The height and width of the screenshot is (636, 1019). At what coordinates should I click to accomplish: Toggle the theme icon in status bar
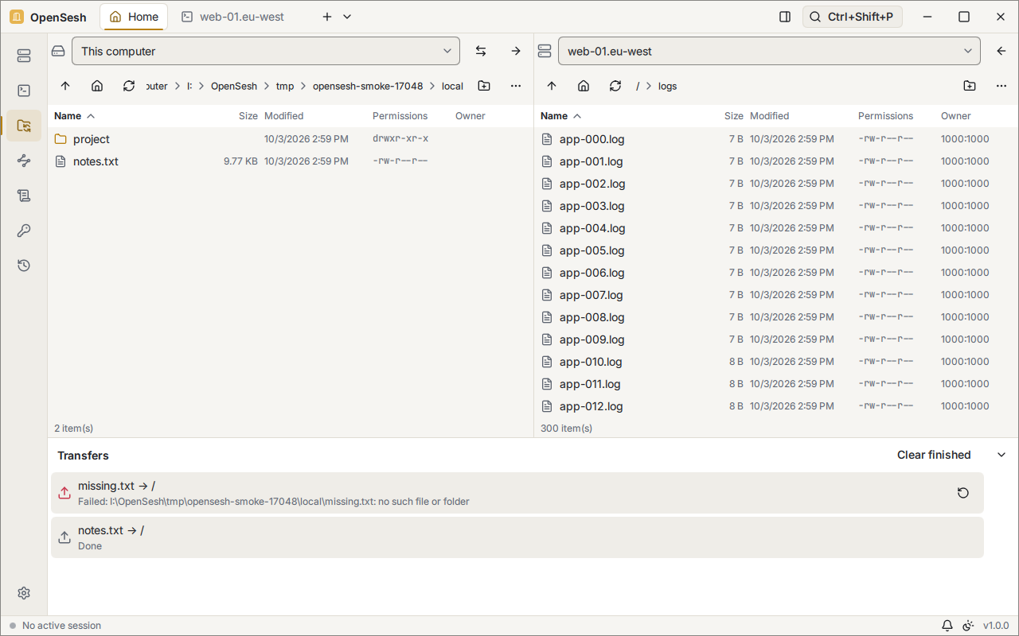[x=968, y=626]
